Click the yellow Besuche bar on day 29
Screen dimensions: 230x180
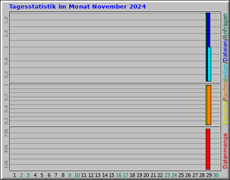206,105
